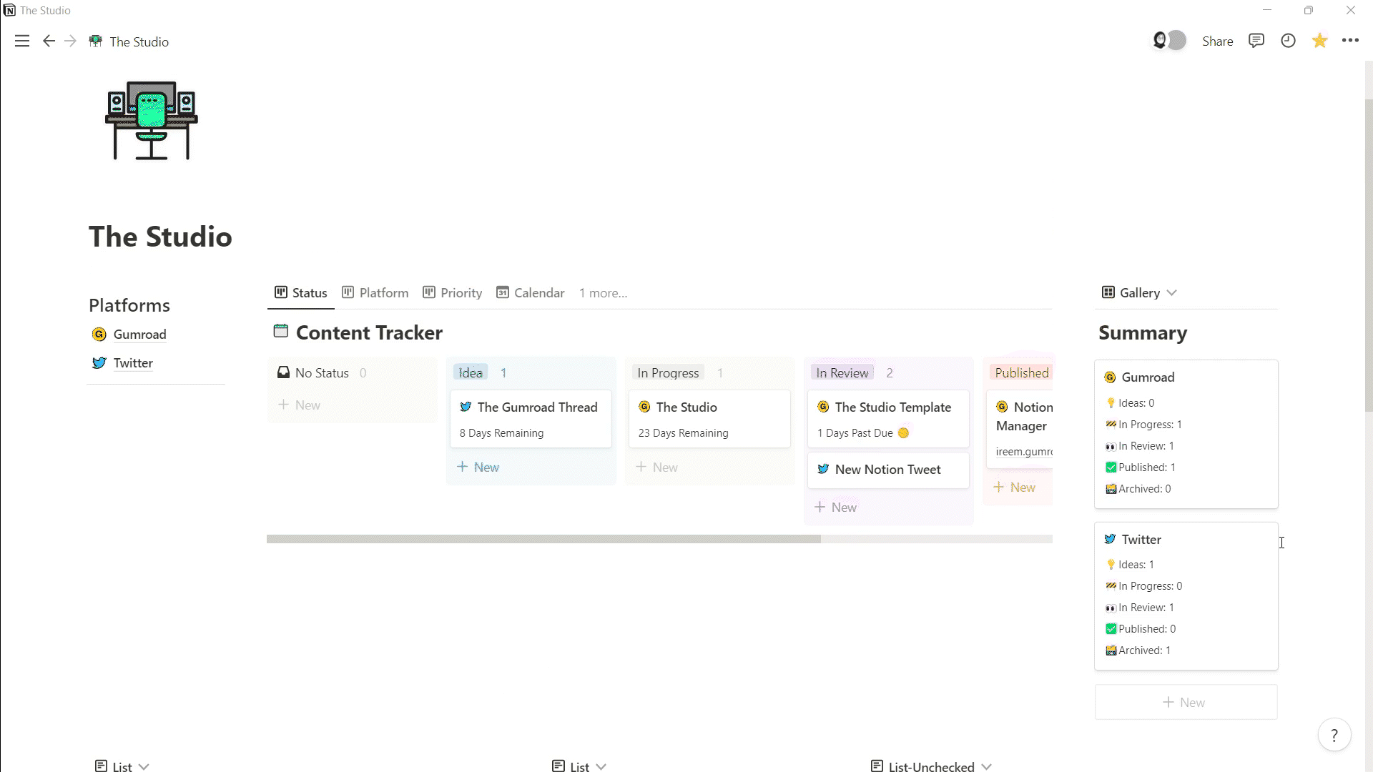Image resolution: width=1373 pixels, height=772 pixels.
Task: Add New item in Summary gallery
Action: coord(1186,703)
